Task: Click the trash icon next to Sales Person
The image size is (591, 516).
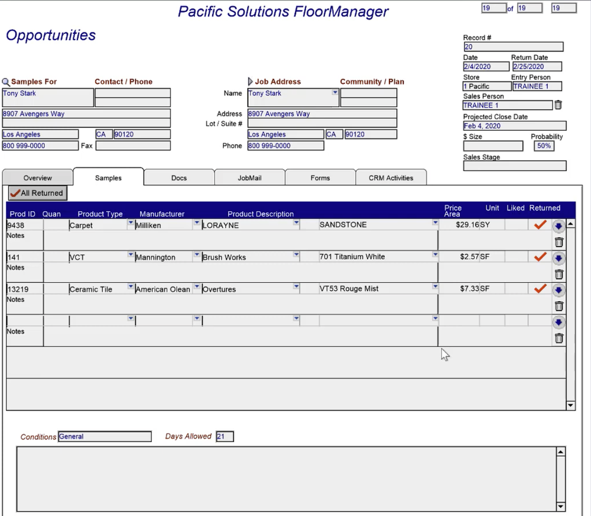Action: click(x=558, y=105)
